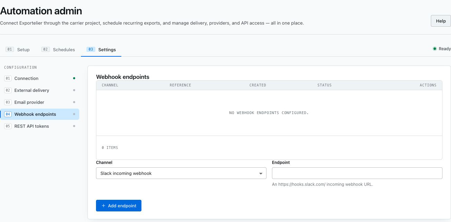The image size is (451, 222).
Task: Click the plus icon on Add endpoint
Action: pos(104,206)
